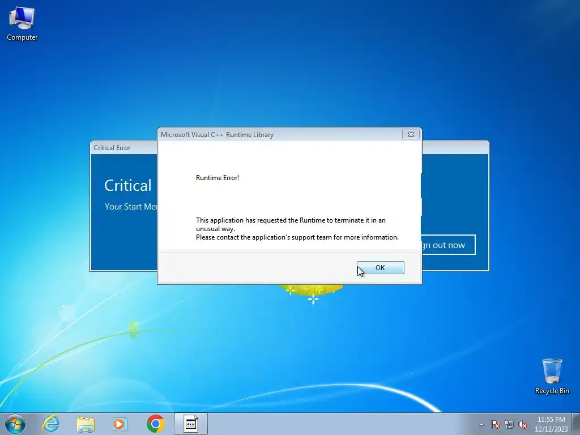Click the partly hidden 'Sign out now' button
580x435 pixels.
pyautogui.click(x=449, y=245)
